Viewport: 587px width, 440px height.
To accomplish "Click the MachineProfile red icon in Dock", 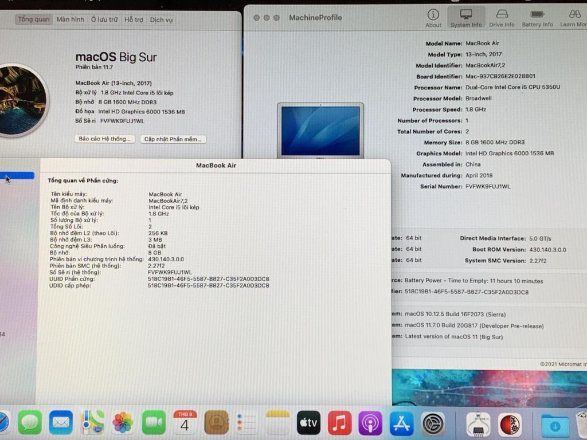I will (510, 425).
